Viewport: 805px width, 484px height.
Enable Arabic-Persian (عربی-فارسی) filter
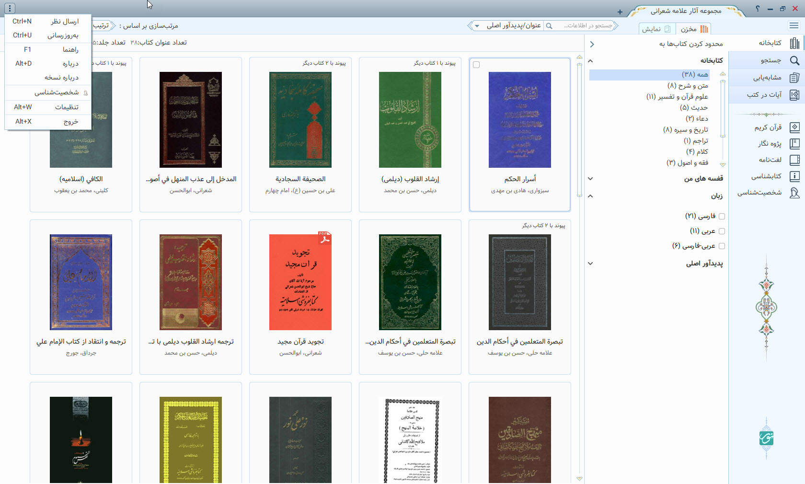point(722,246)
